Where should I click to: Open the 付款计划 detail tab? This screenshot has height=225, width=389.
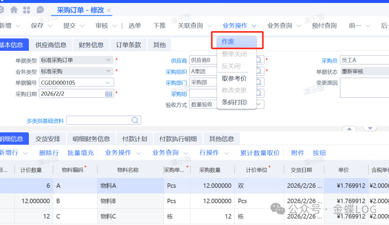point(135,139)
